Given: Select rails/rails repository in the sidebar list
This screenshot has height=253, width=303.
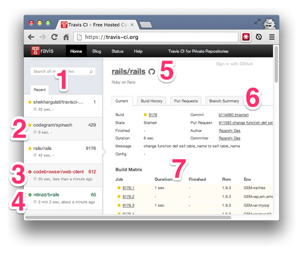Looking at the screenshot, I should click(63, 152).
